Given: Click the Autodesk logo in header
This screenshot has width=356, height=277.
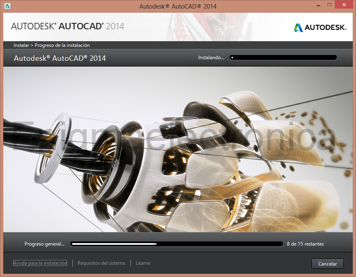Looking at the screenshot, I should 320,27.
